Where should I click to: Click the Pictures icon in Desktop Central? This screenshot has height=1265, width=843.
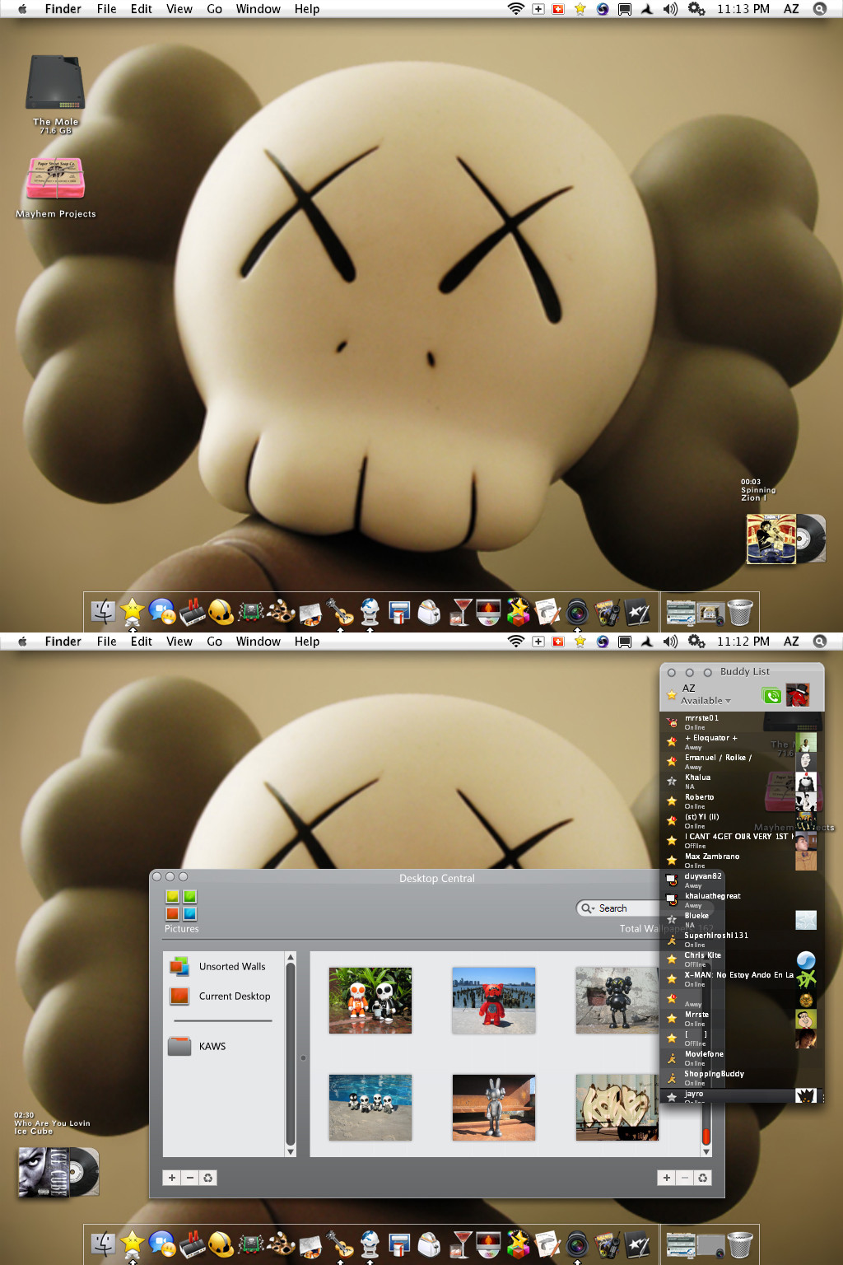[x=181, y=905]
